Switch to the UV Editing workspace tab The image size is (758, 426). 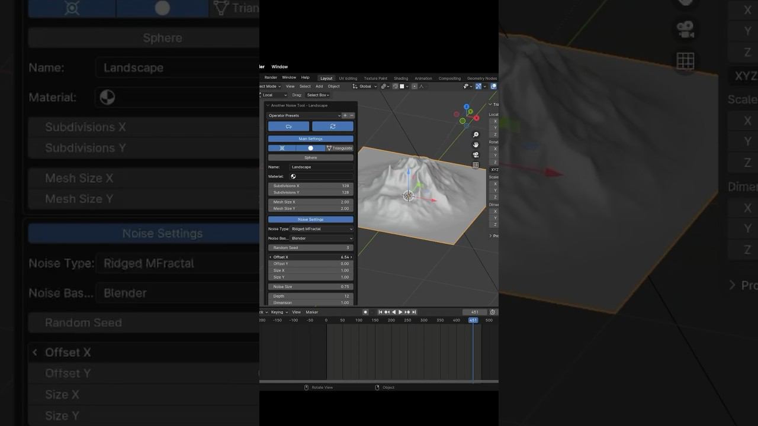coord(347,78)
